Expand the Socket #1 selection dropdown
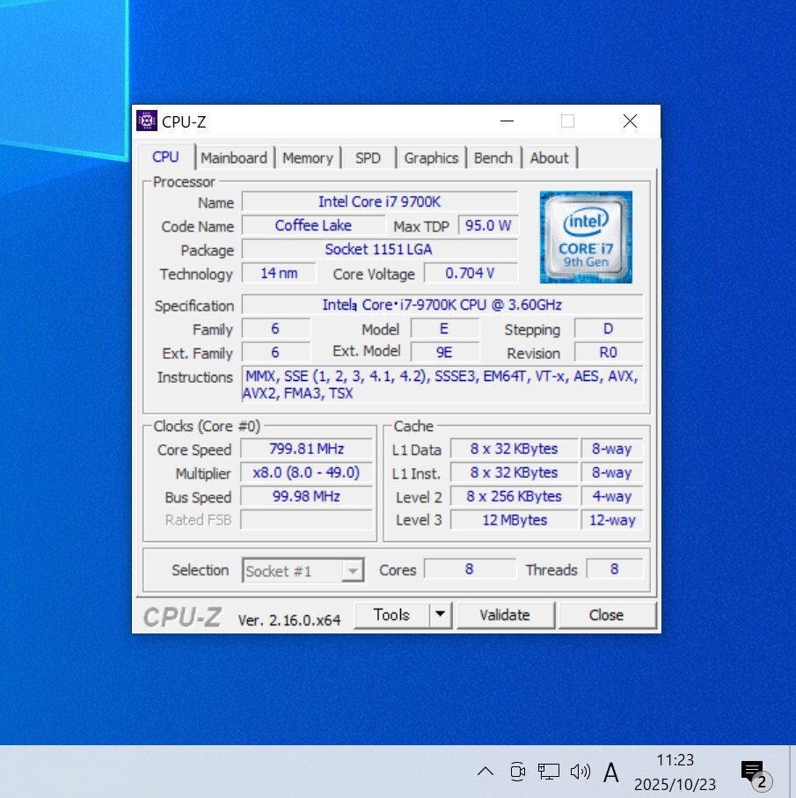796x798 pixels. click(353, 571)
